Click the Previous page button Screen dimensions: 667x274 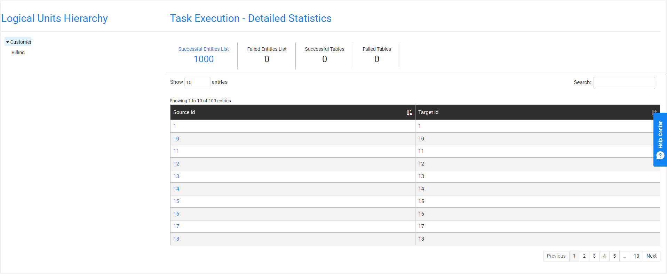click(x=556, y=256)
